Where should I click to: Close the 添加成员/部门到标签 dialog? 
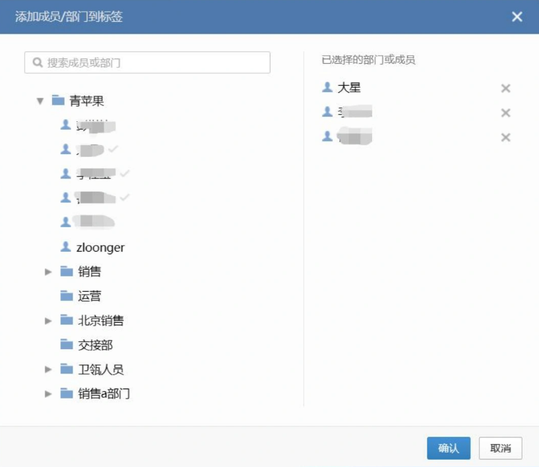[517, 16]
